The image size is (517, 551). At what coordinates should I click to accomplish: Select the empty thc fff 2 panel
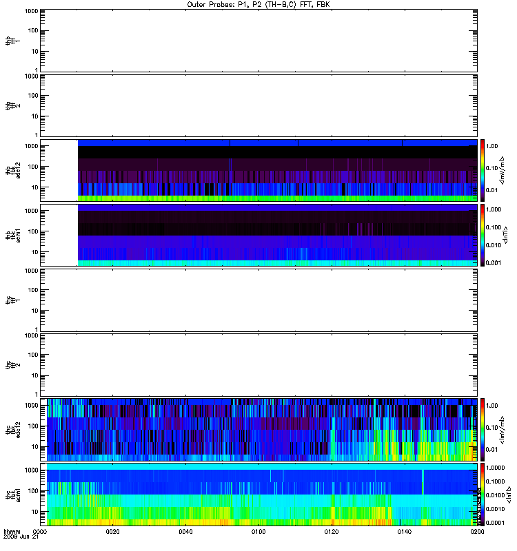pos(258,364)
